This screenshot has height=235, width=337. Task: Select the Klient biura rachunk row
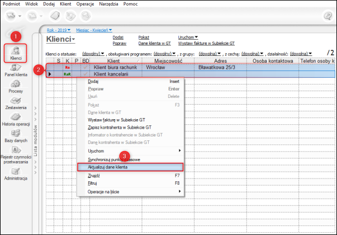tap(191, 67)
